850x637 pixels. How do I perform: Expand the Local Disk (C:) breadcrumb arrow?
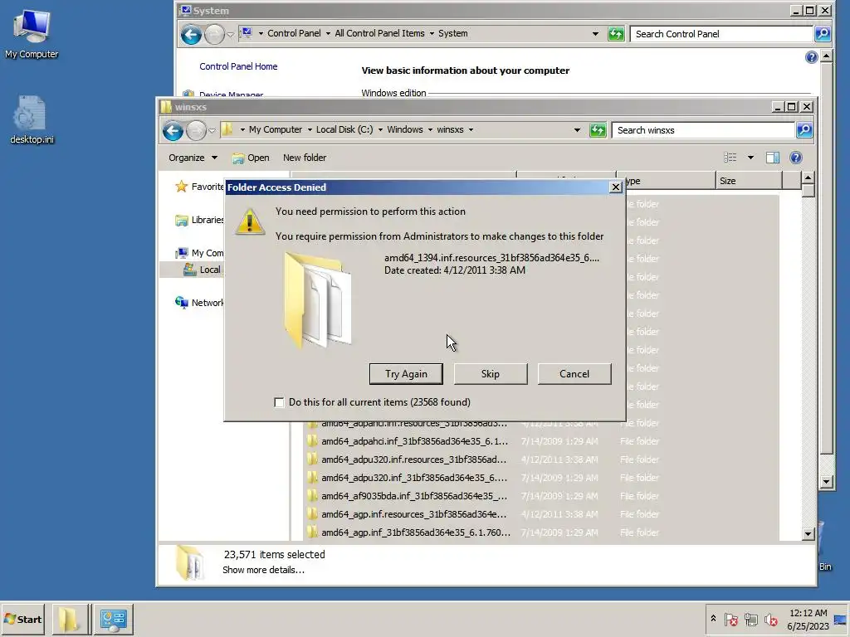pos(380,130)
